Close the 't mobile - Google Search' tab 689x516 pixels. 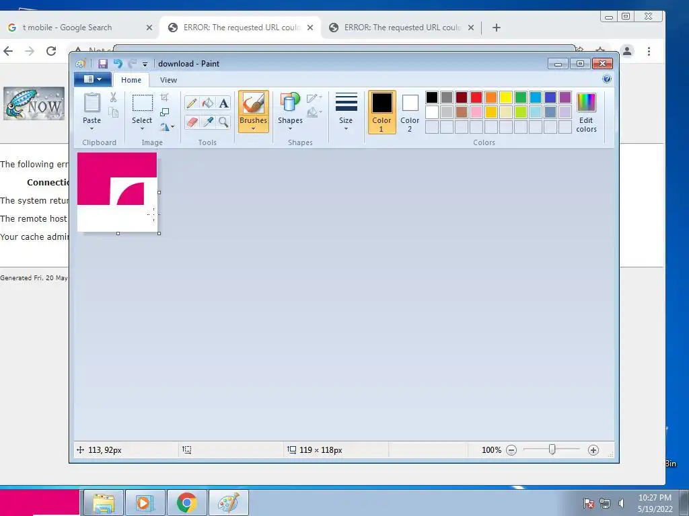149,28
